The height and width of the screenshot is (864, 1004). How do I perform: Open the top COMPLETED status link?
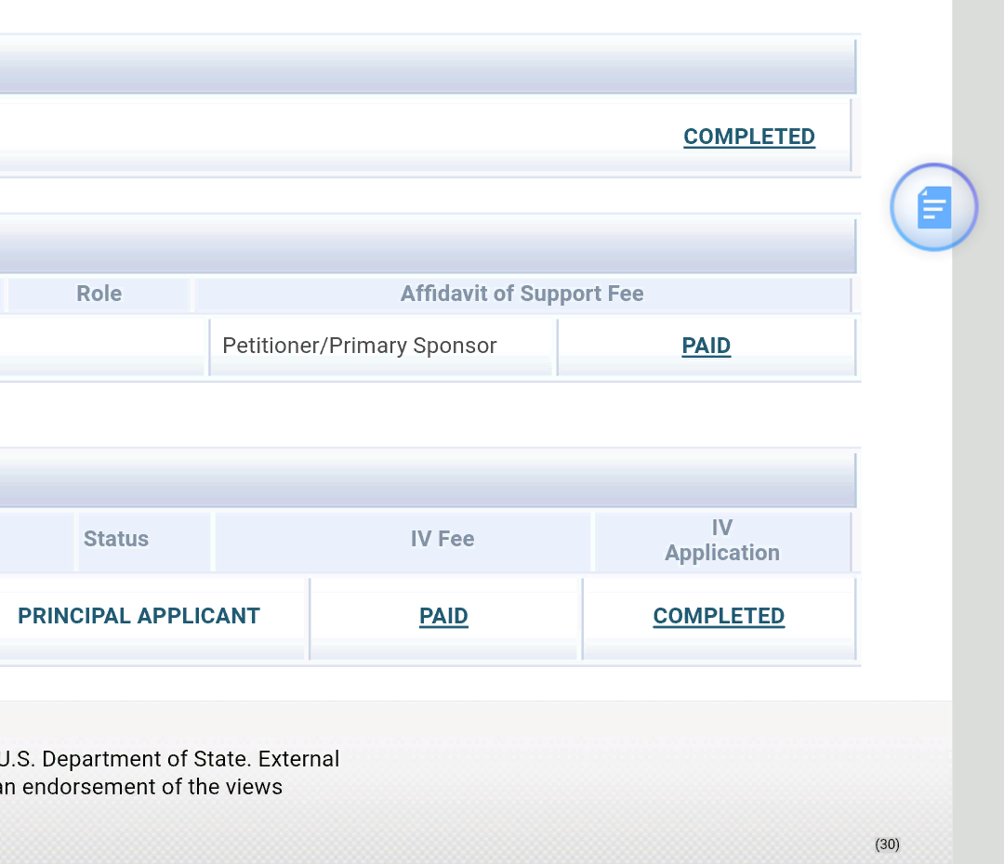(x=749, y=137)
